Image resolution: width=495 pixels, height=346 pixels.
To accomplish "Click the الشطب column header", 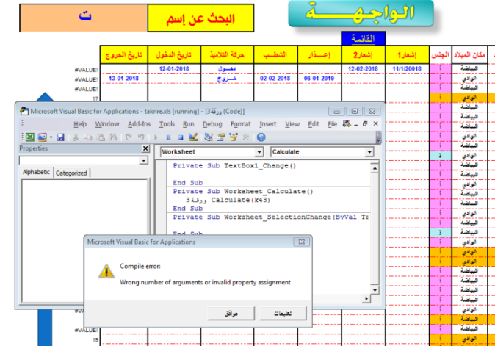I will (x=275, y=55).
